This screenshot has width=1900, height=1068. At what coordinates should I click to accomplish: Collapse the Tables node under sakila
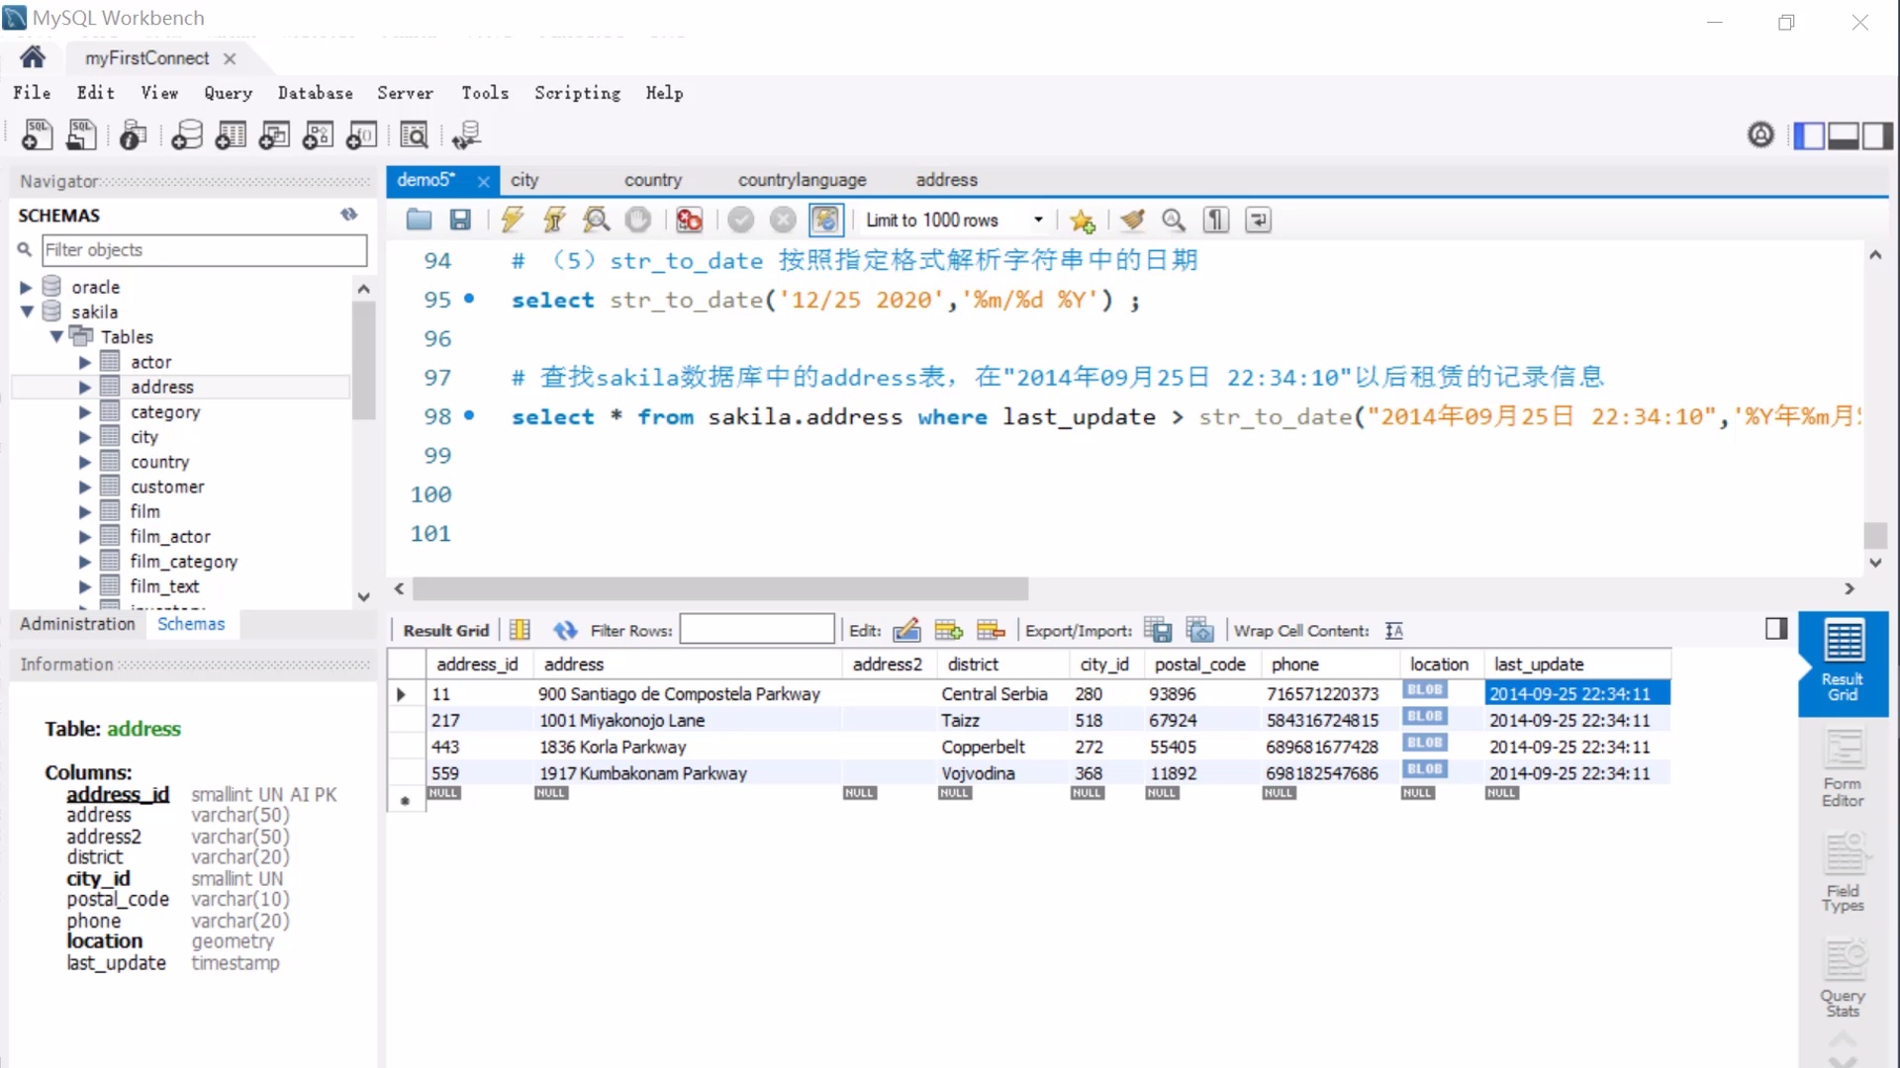click(x=56, y=336)
